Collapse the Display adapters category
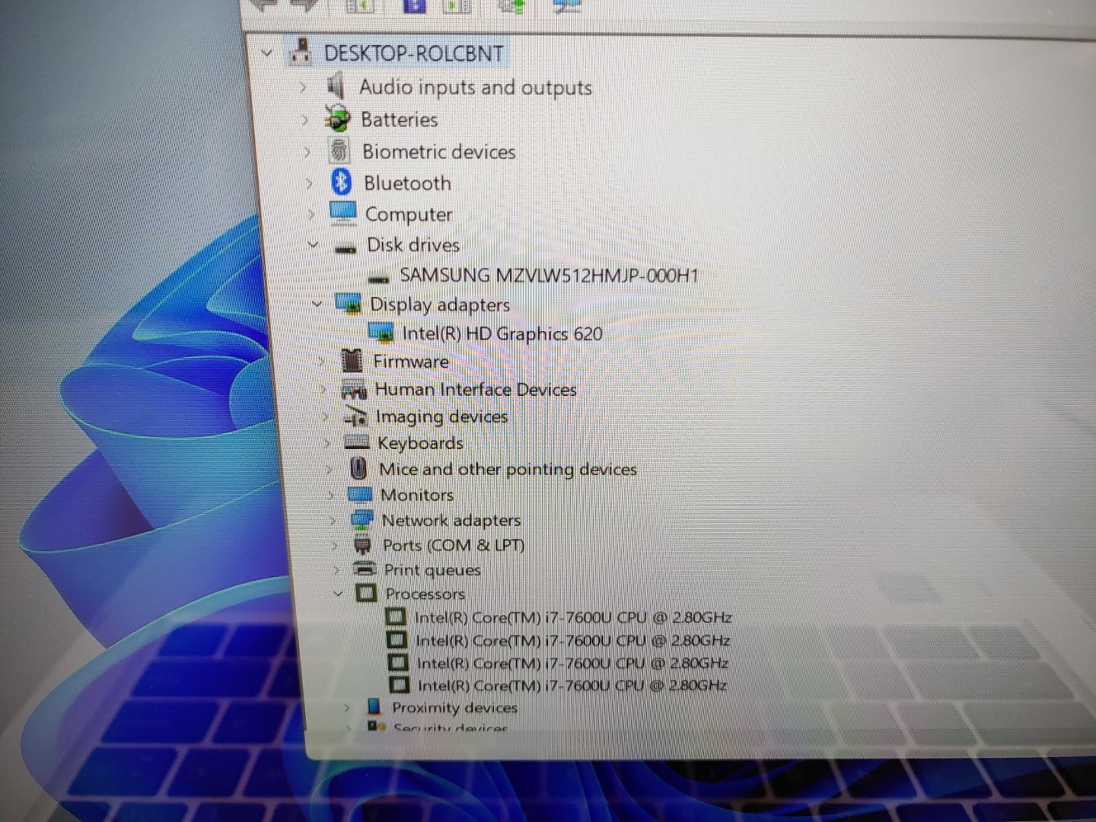 pyautogui.click(x=317, y=304)
